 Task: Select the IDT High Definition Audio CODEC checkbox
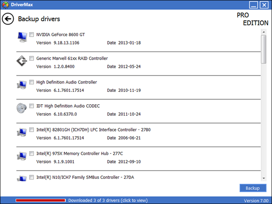point(31,106)
